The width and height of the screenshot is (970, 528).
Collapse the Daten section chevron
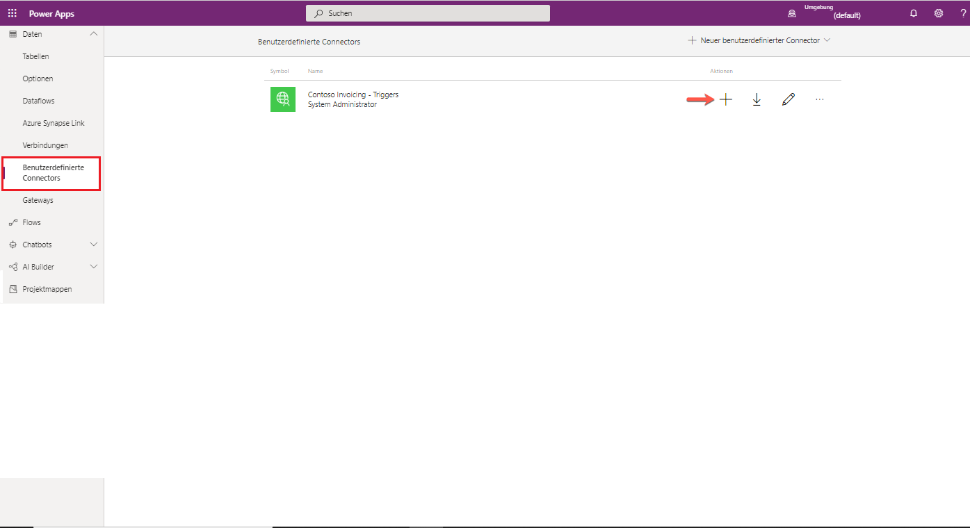[94, 34]
